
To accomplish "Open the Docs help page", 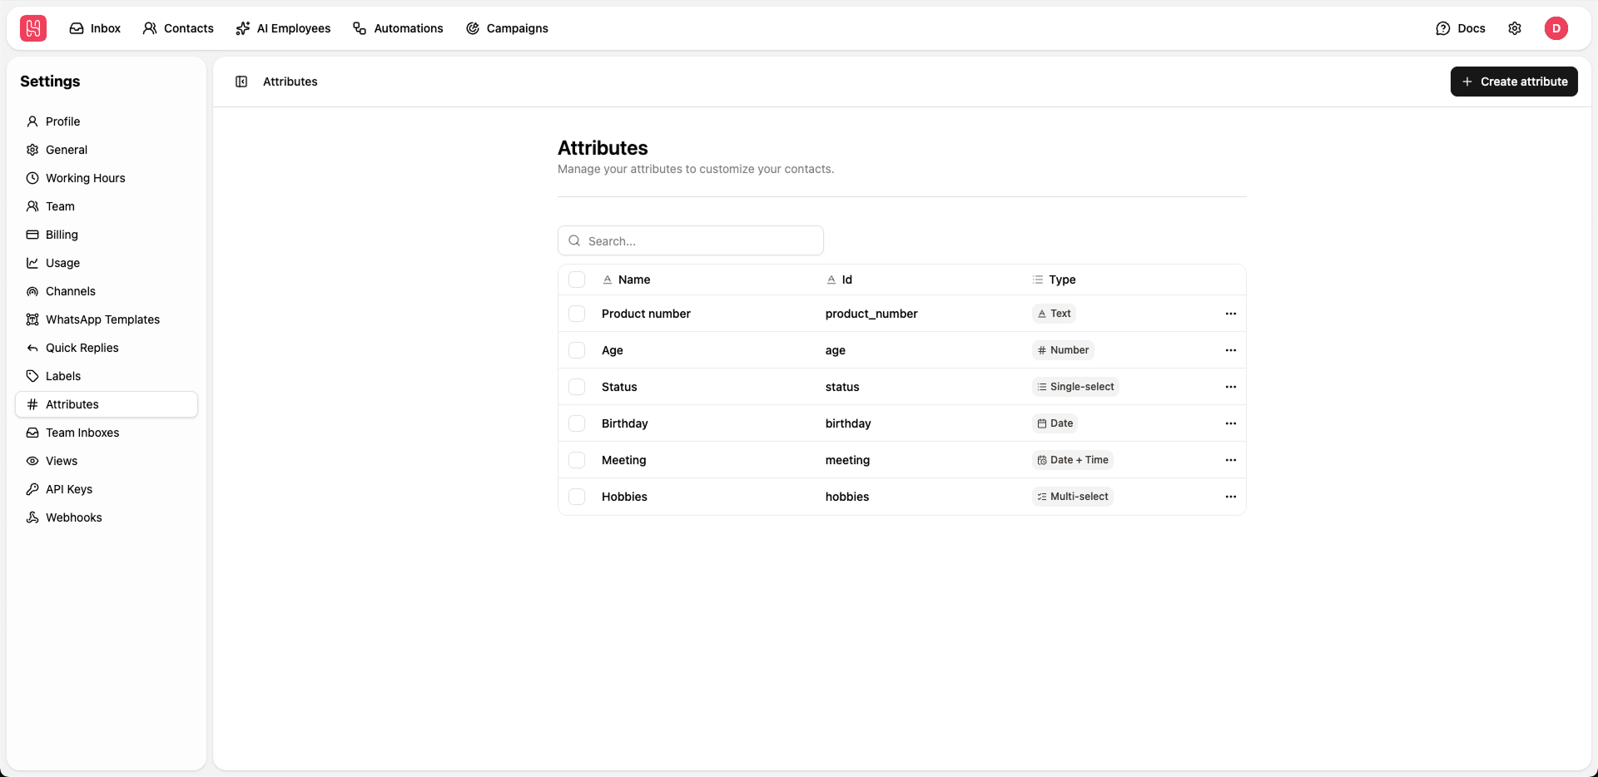I will coord(1461,28).
